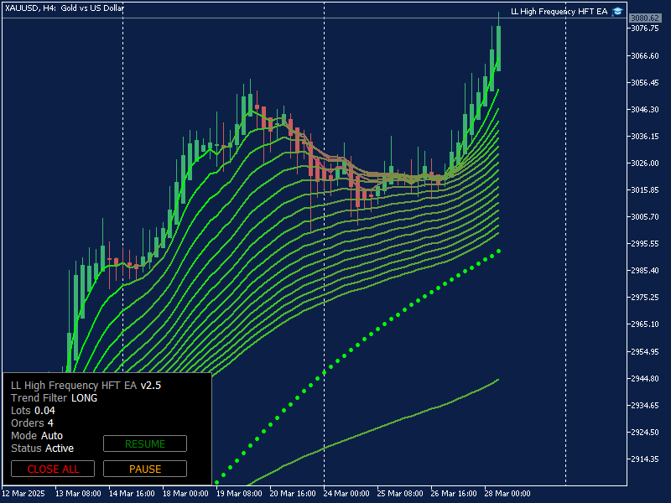
Task: Click the 2985.40 price scale label
Action: [x=645, y=270]
